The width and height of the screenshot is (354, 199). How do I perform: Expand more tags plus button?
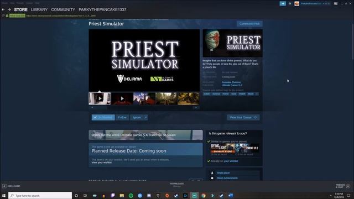(x=257, y=94)
